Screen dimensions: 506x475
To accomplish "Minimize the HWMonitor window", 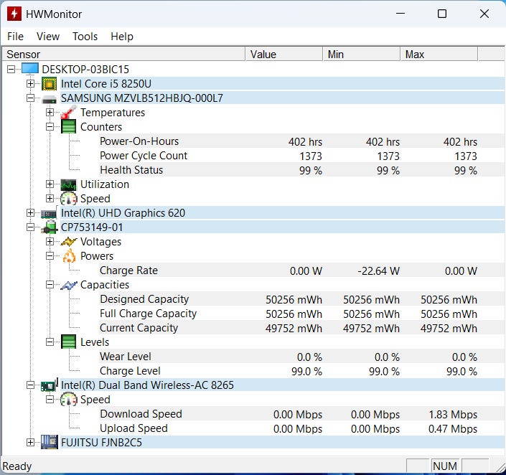I will coord(400,14).
